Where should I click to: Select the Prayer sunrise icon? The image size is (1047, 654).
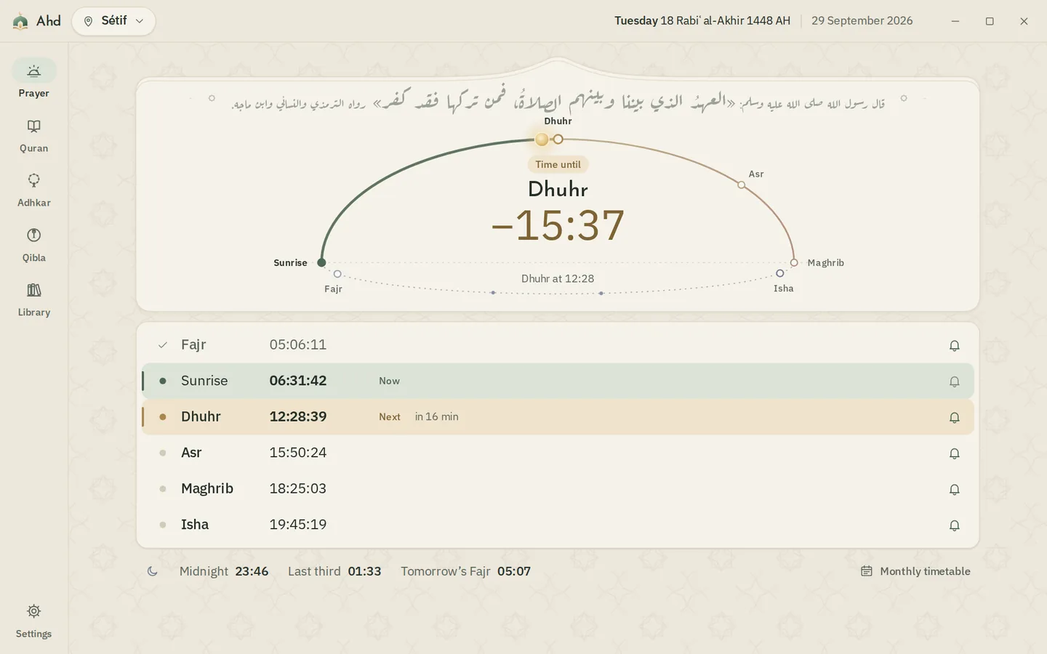tap(33, 70)
